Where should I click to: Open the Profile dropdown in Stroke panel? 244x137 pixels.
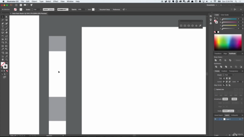(x=235, y=111)
